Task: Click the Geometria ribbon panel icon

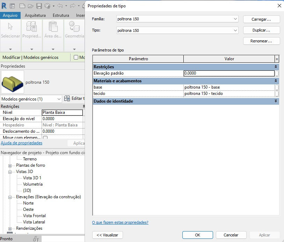Action: (74, 27)
